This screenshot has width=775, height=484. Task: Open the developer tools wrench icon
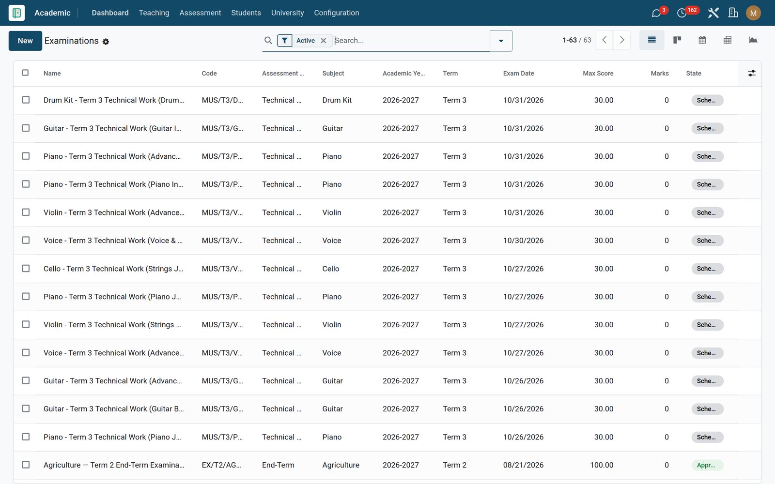pyautogui.click(x=713, y=13)
